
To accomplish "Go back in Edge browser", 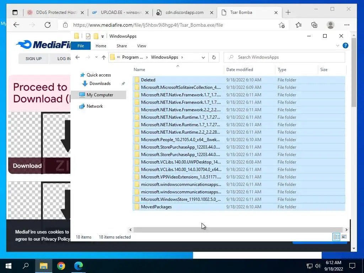I will 16,25.
